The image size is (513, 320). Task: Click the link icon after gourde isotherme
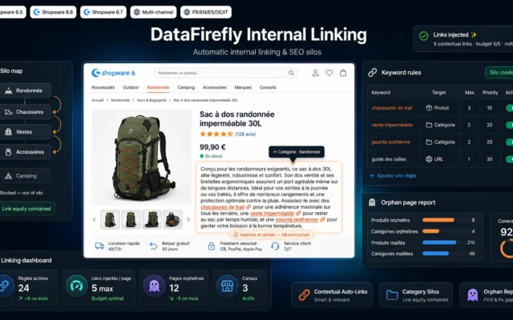coord(322,219)
